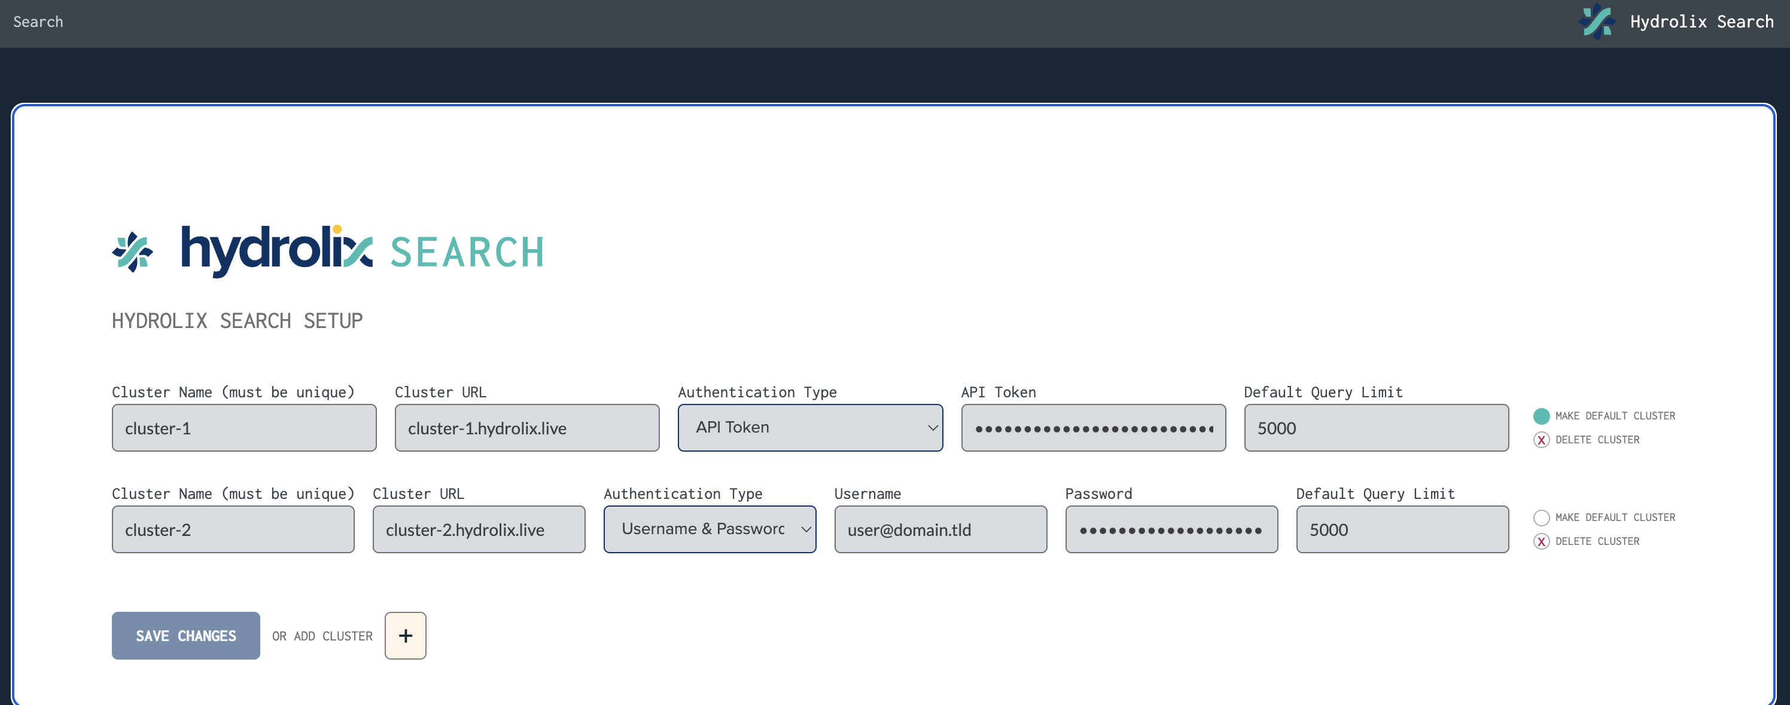The width and height of the screenshot is (1790, 705).
Task: Change cluster-2 authentication from Username & Password
Action: tap(709, 529)
